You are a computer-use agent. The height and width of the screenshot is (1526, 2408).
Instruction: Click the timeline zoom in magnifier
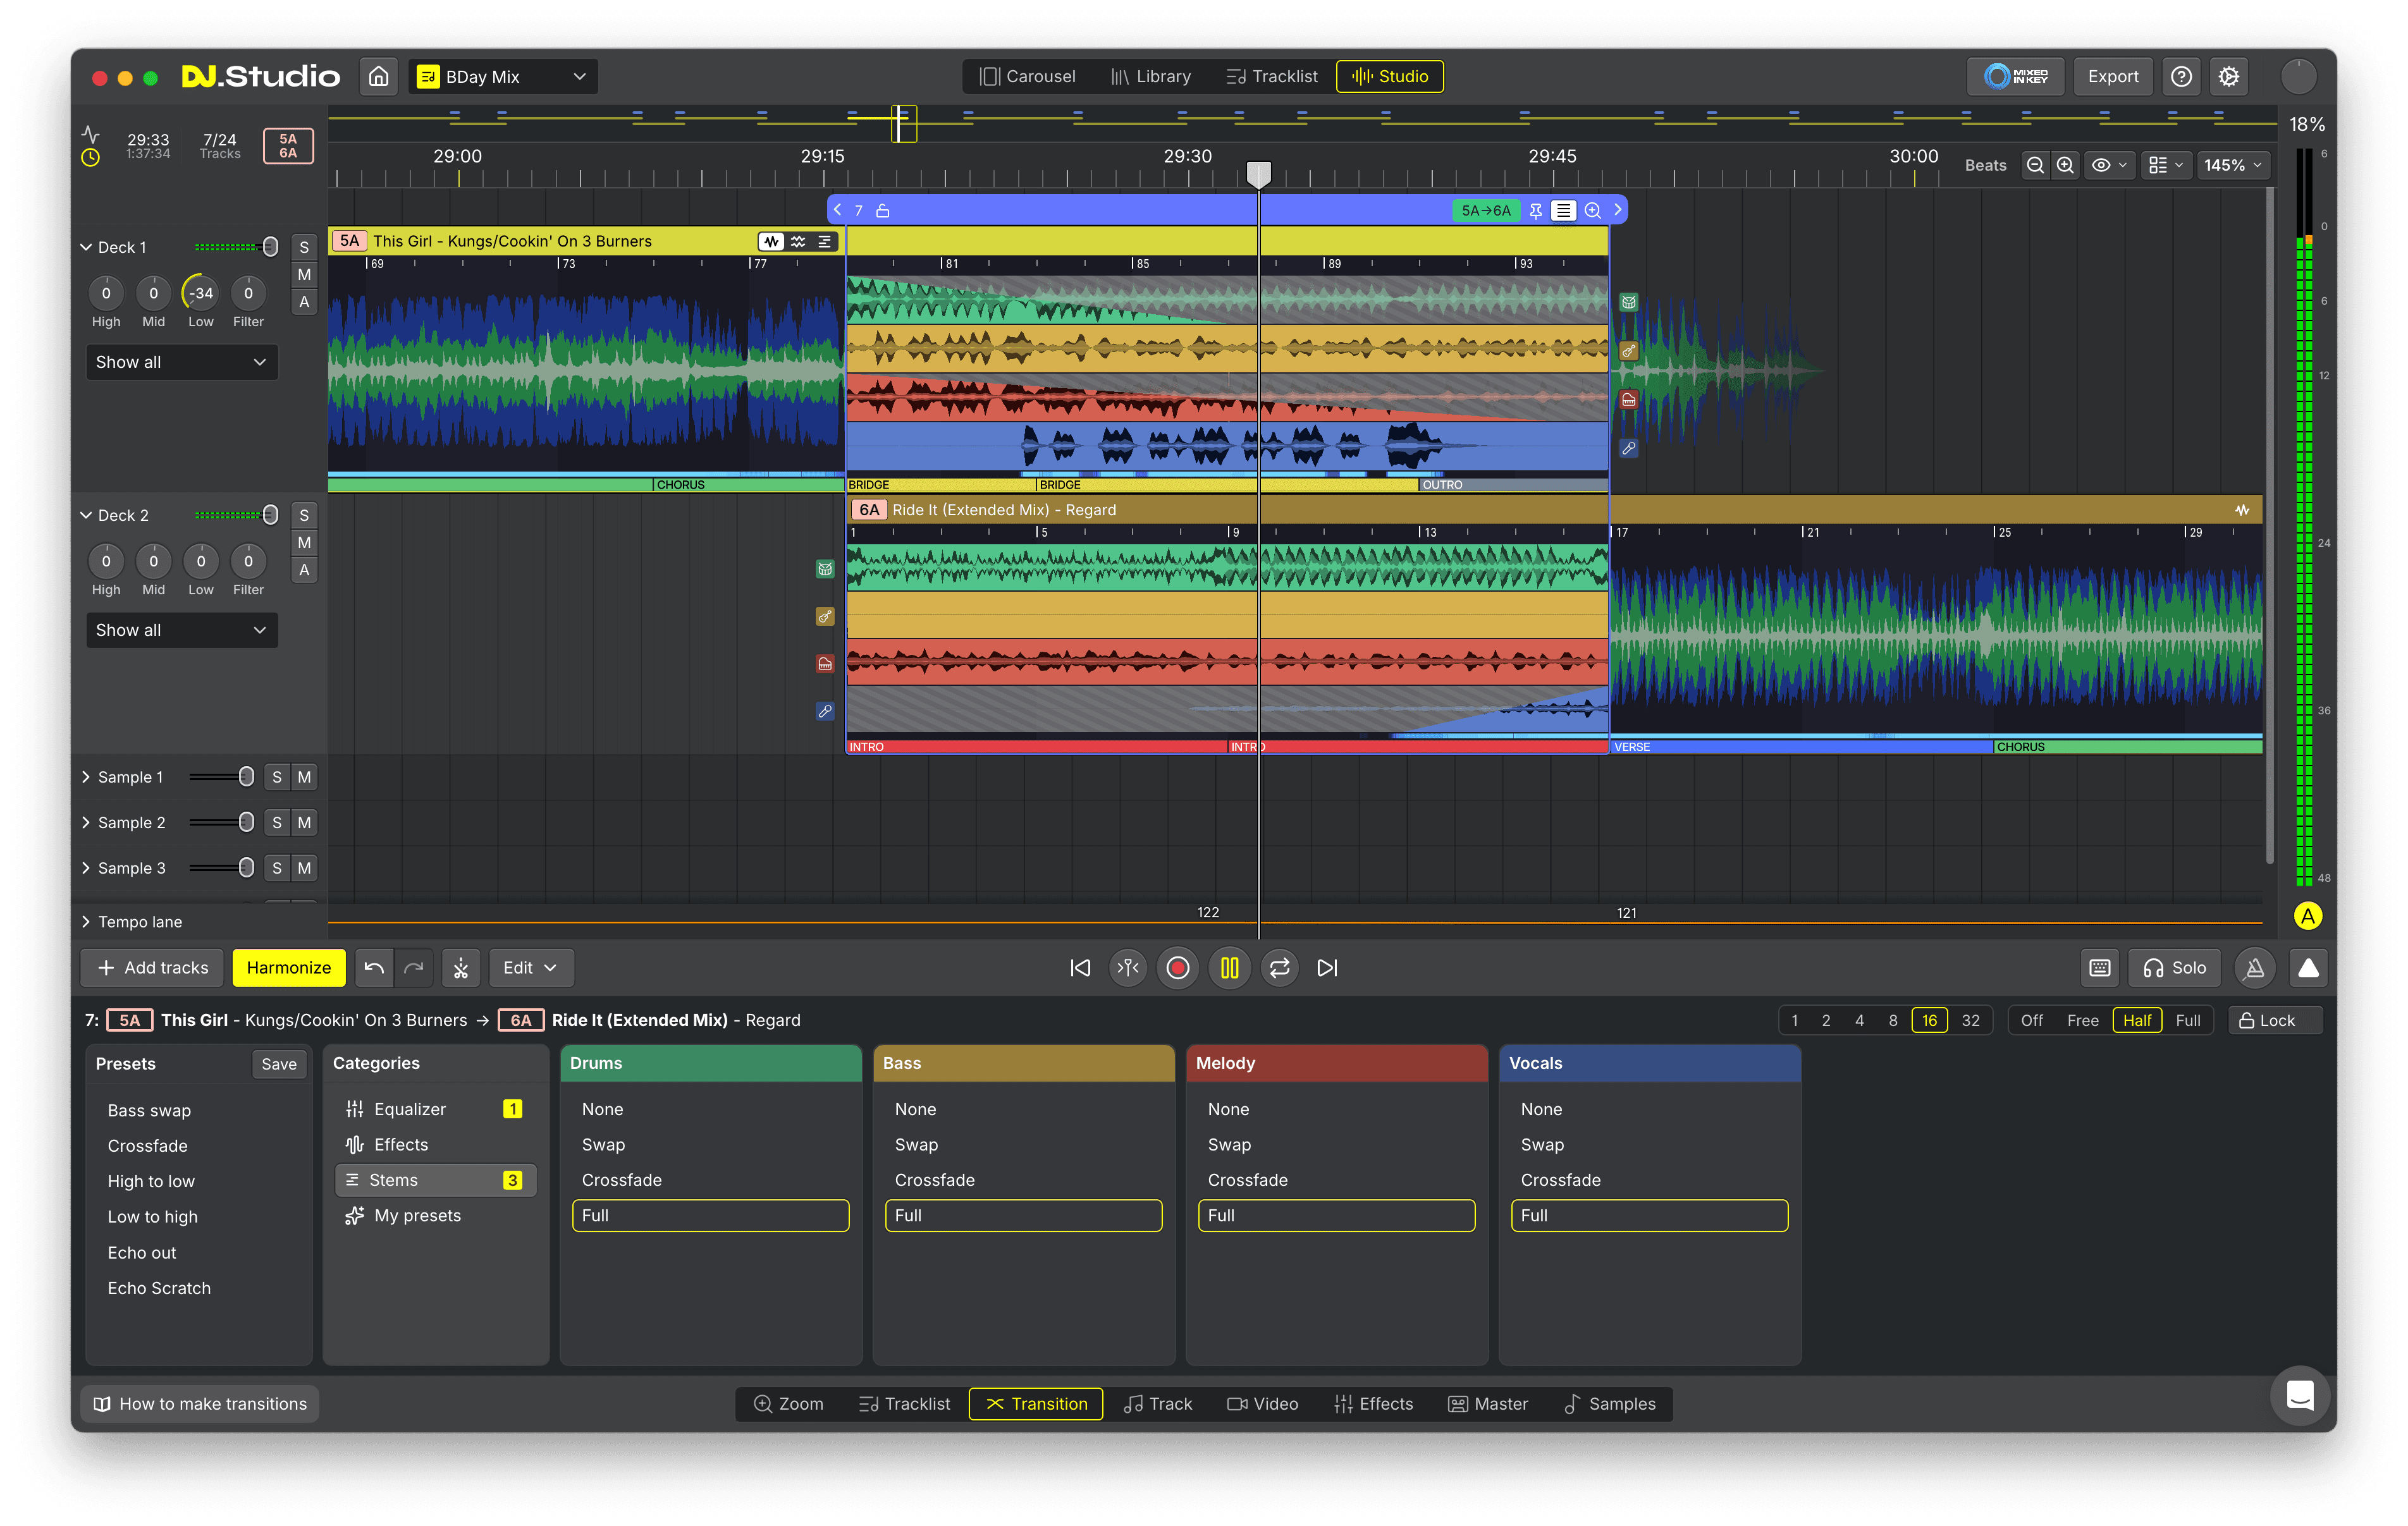tap(2065, 165)
